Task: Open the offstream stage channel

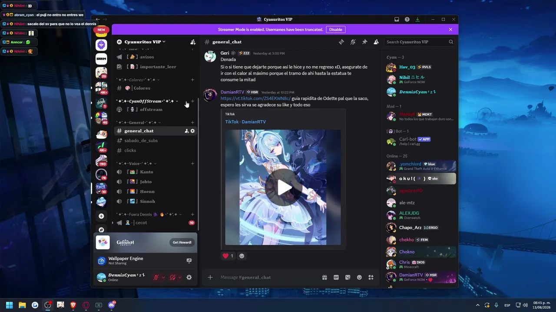Action: click(x=156, y=110)
